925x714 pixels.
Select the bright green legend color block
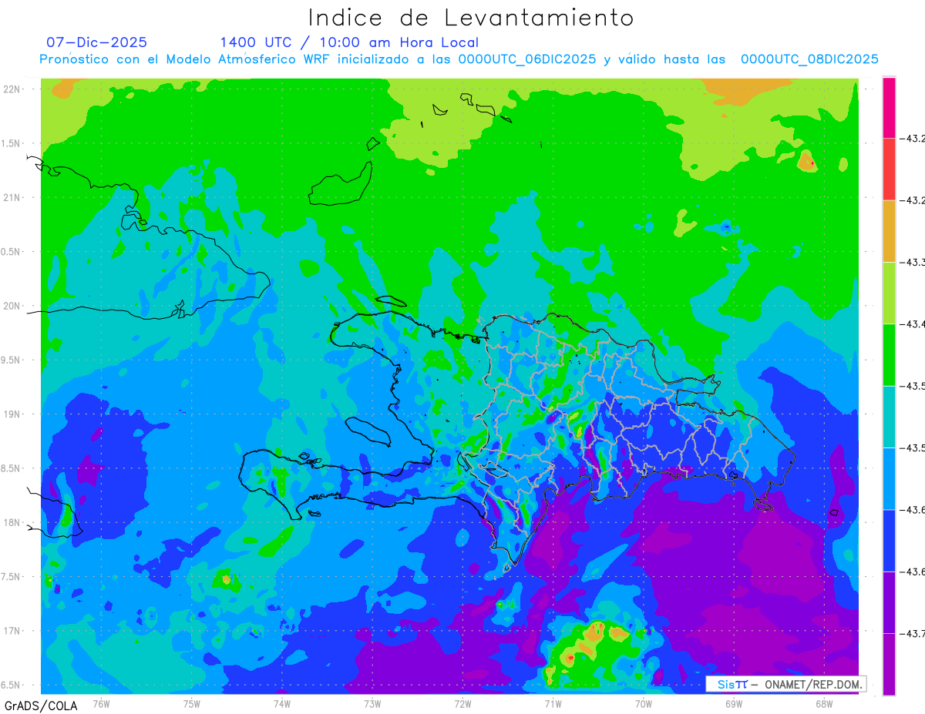tap(889, 355)
